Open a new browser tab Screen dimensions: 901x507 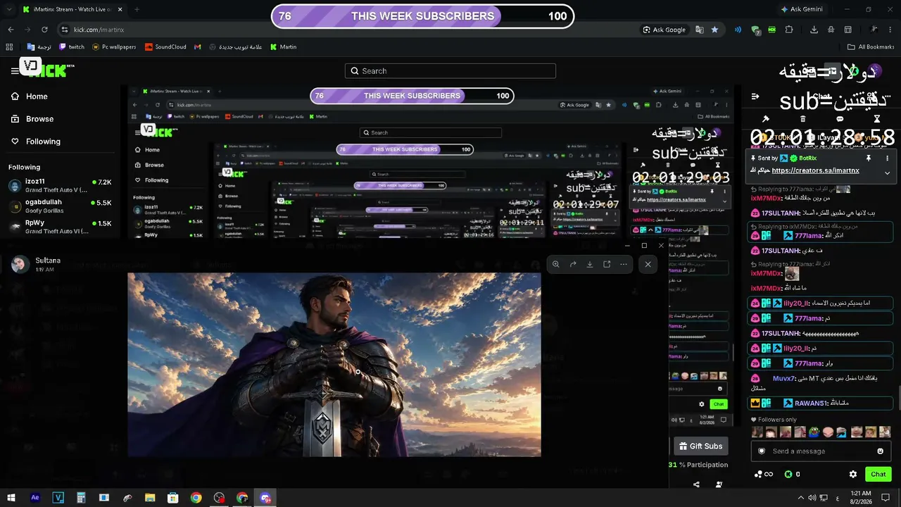tap(137, 9)
